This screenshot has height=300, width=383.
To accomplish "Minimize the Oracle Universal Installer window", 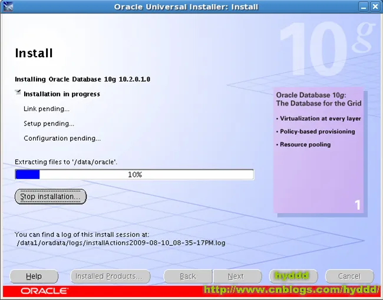I will coord(363,6).
